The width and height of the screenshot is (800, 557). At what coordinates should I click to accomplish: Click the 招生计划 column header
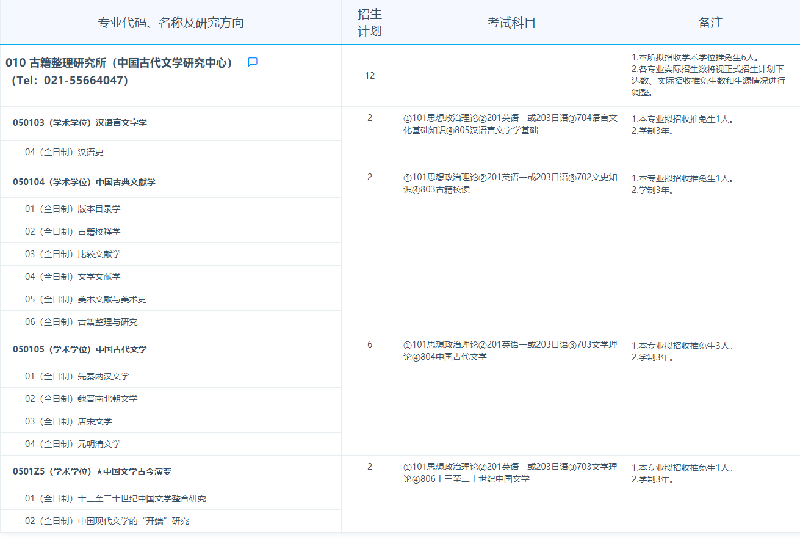point(369,23)
